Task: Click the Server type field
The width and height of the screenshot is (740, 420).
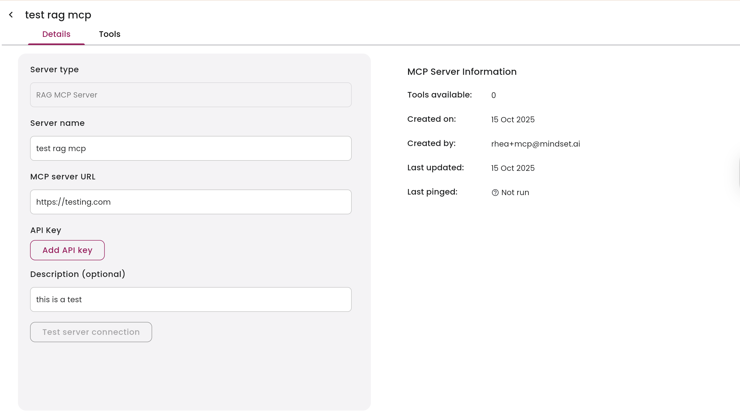Action: (x=191, y=95)
